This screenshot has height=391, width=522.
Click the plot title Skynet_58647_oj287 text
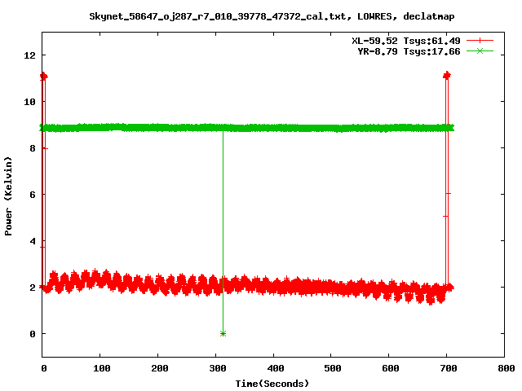(272, 16)
